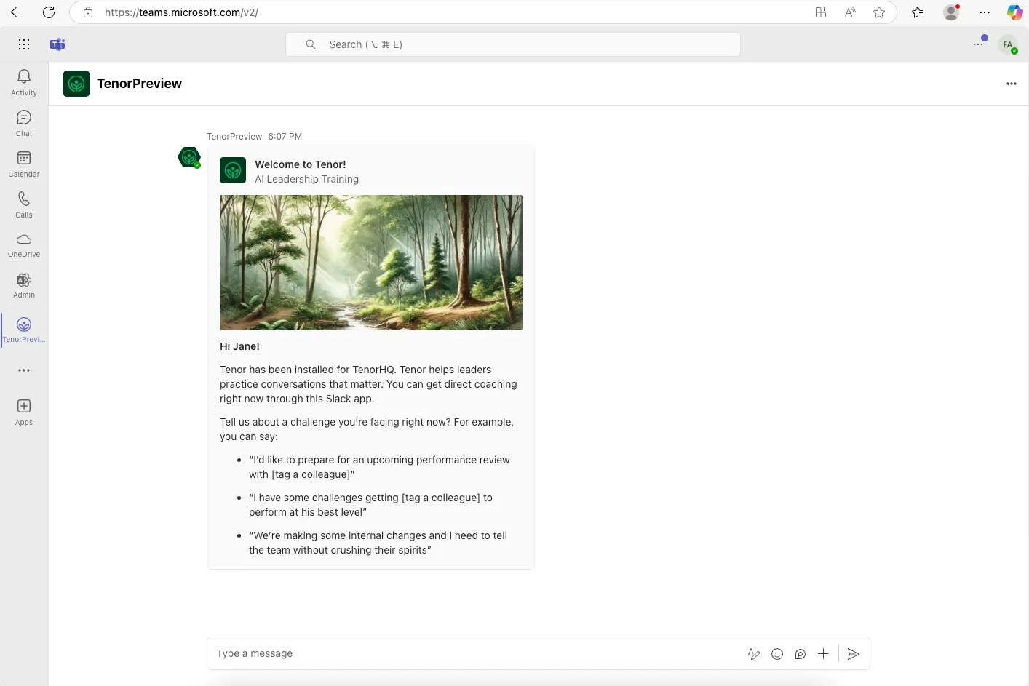Open OneDrive from the sidebar
This screenshot has height=686, width=1029.
[24, 245]
